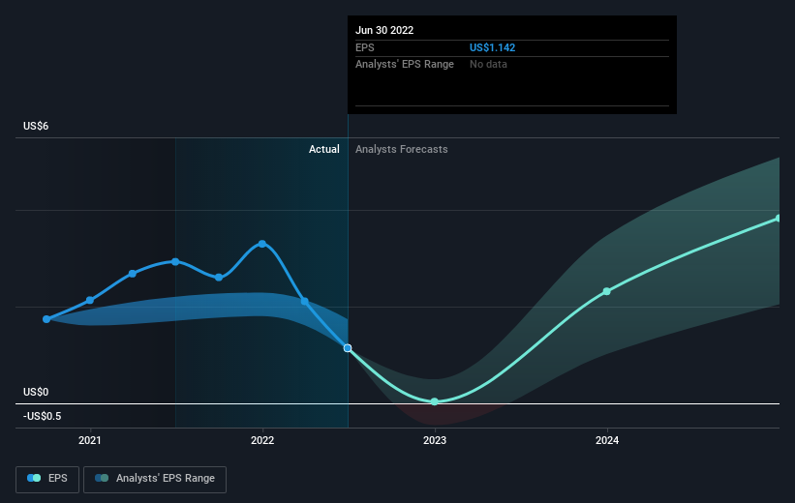Click the Actual section label
Viewport: 795px width, 503px height.
[324, 149]
